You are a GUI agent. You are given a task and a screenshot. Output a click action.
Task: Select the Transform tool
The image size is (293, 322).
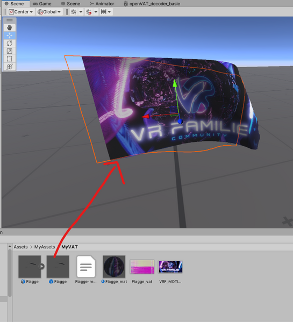tap(10, 67)
